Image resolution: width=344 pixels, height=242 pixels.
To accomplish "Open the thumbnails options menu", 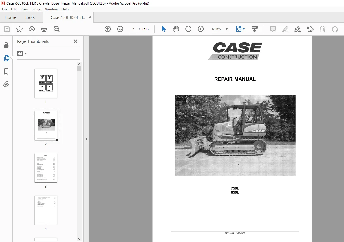I will pyautogui.click(x=22, y=53).
